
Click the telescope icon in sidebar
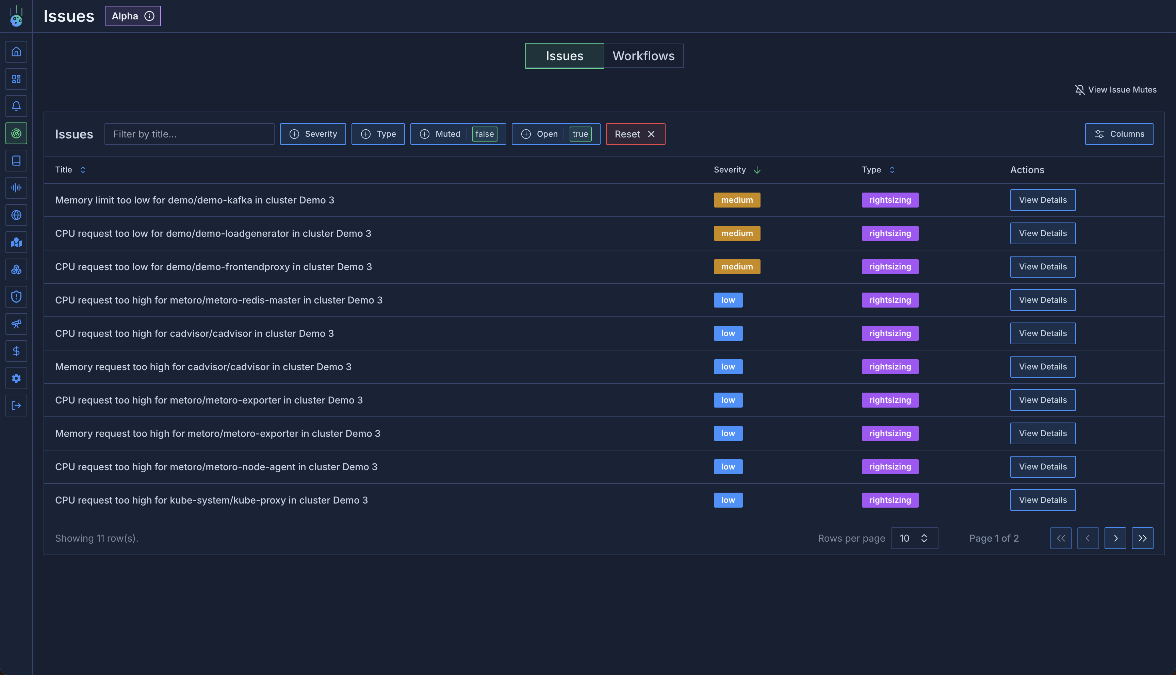click(16, 324)
